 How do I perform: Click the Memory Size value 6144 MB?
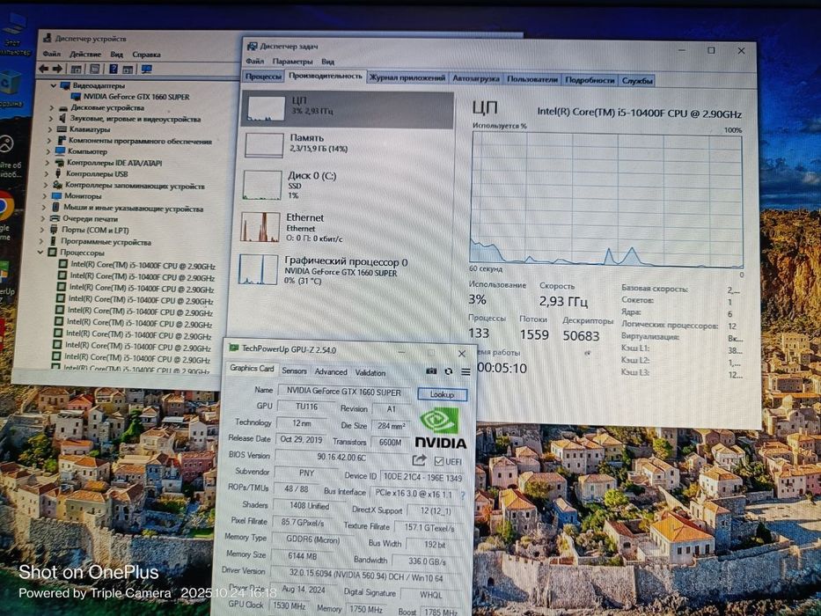(302, 556)
